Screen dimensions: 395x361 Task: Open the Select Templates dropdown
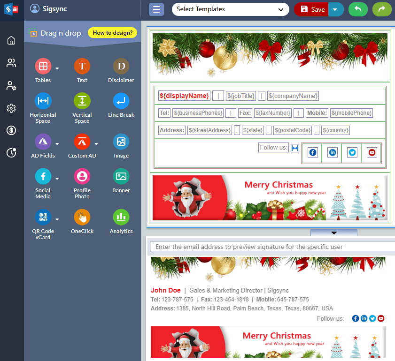click(230, 9)
